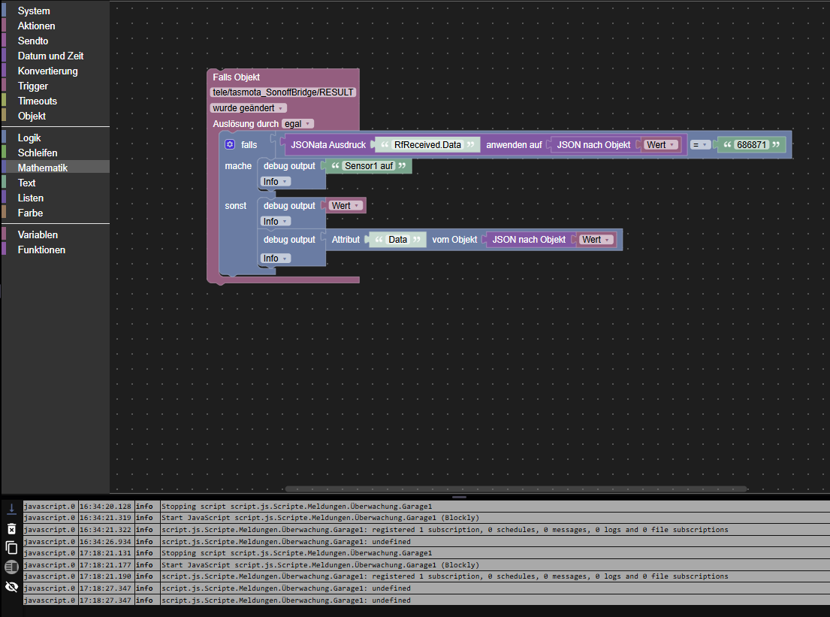Open the Konvertierung toolbox category
The height and width of the screenshot is (617, 830).
coord(55,71)
